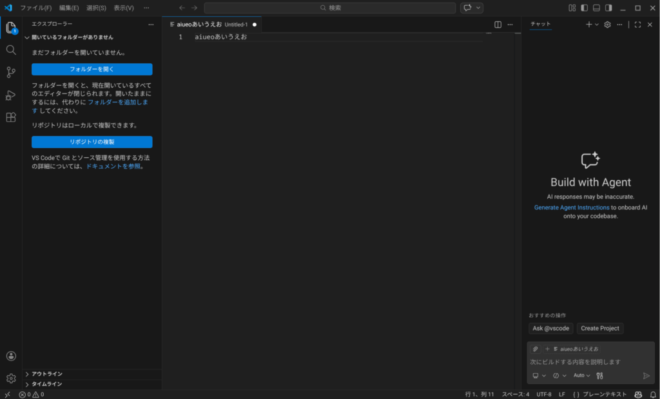Image resolution: width=660 pixels, height=399 pixels.
Task: Open the Run and Debug view
Action: (11, 95)
